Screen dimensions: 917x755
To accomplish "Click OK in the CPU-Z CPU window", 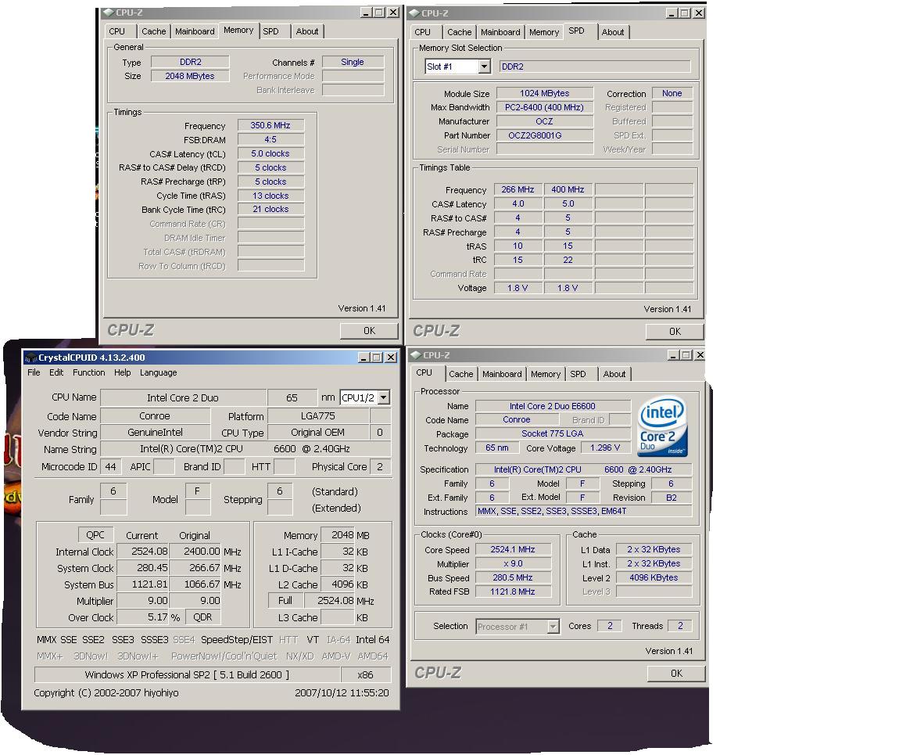I will tap(677, 674).
